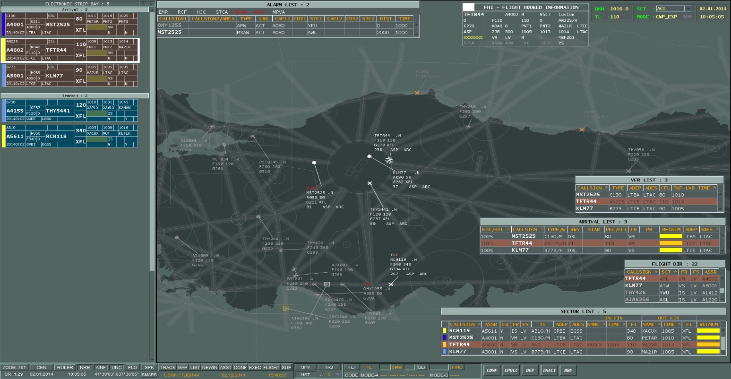
Task: Click the left arrow beside history value 6
Action: tap(322, 375)
